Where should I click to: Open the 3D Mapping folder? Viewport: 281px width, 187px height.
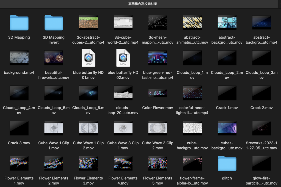pos(19,23)
